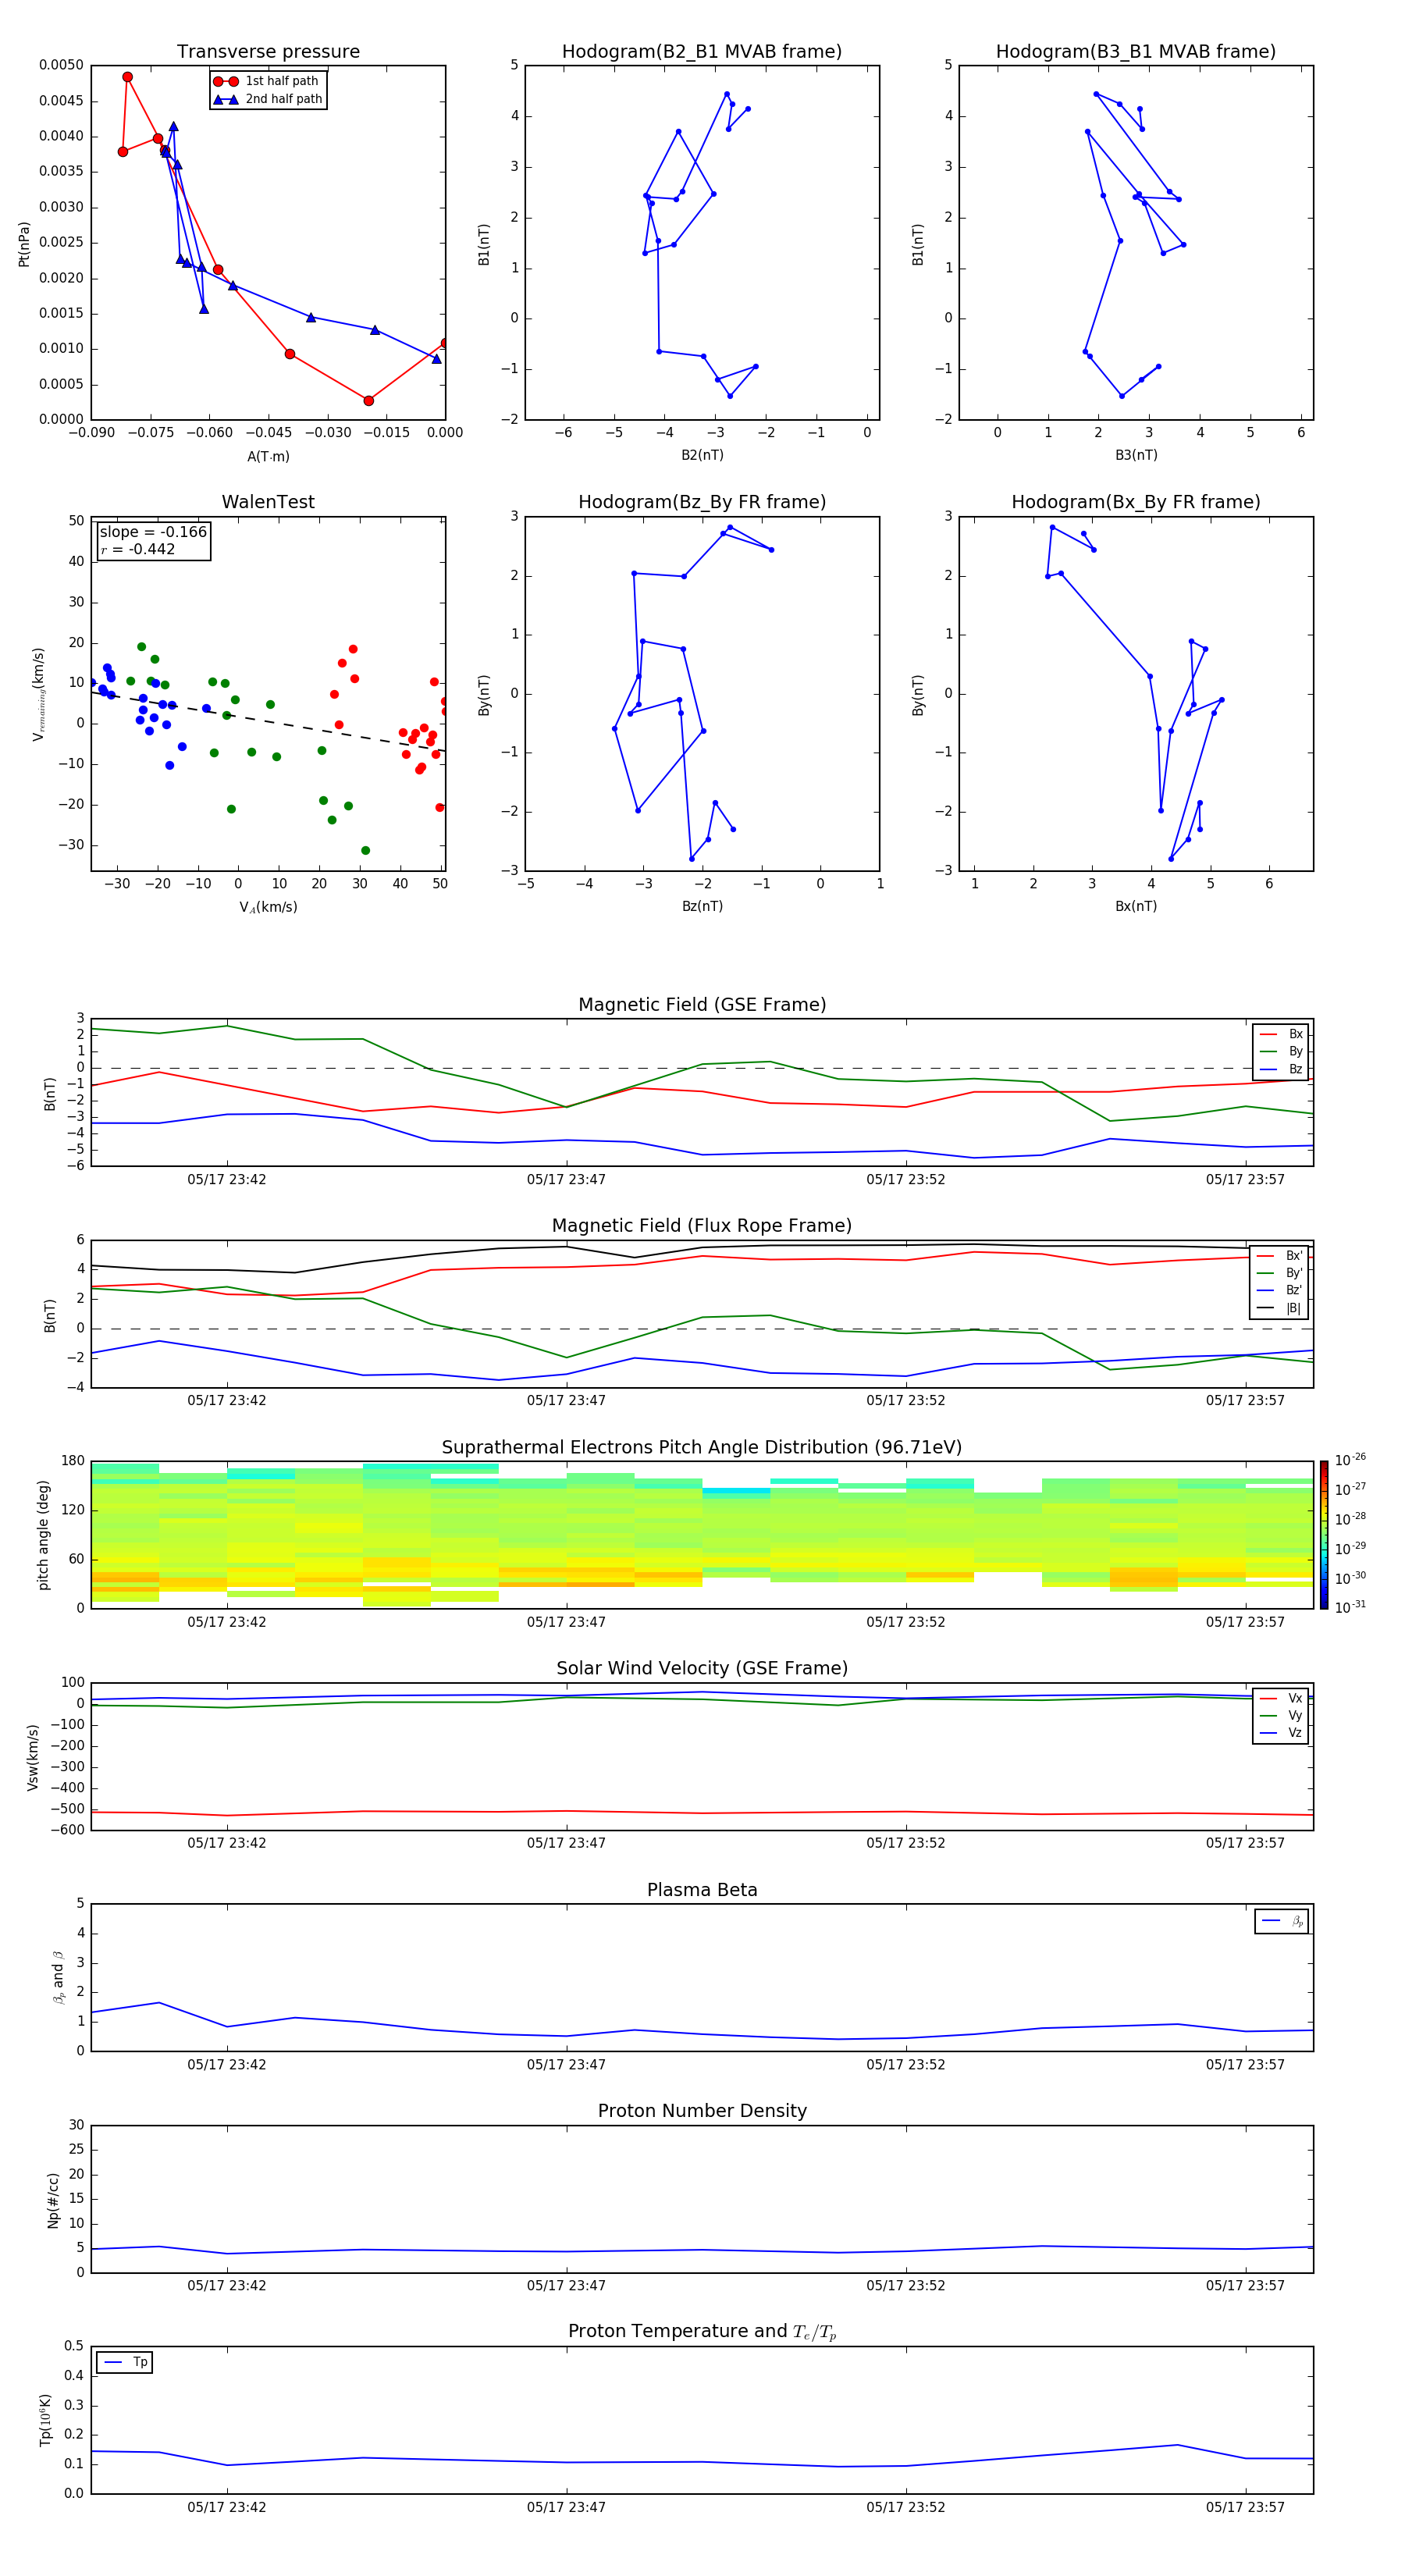The height and width of the screenshot is (2576, 1405).
Task: Select the 'Vx' legend entry
Action: pos(1281,1698)
